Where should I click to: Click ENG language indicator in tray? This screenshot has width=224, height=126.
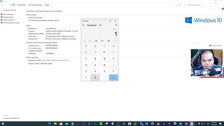click(x=208, y=124)
